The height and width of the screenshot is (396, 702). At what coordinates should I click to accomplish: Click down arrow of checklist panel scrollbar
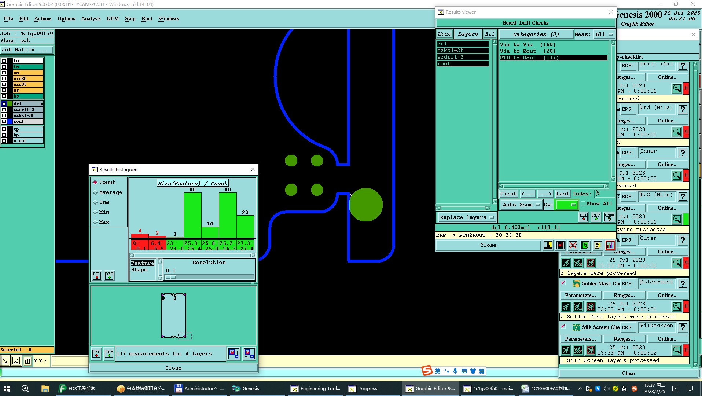click(x=695, y=365)
